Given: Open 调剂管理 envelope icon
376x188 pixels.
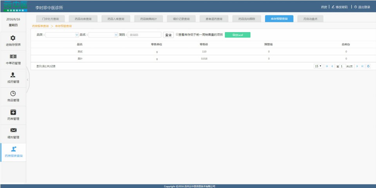Looking at the screenshot, I should 13,130.
